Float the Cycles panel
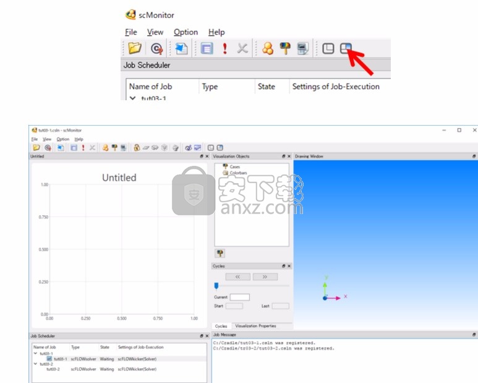Screen dimensions: 478x383 coord(283,266)
